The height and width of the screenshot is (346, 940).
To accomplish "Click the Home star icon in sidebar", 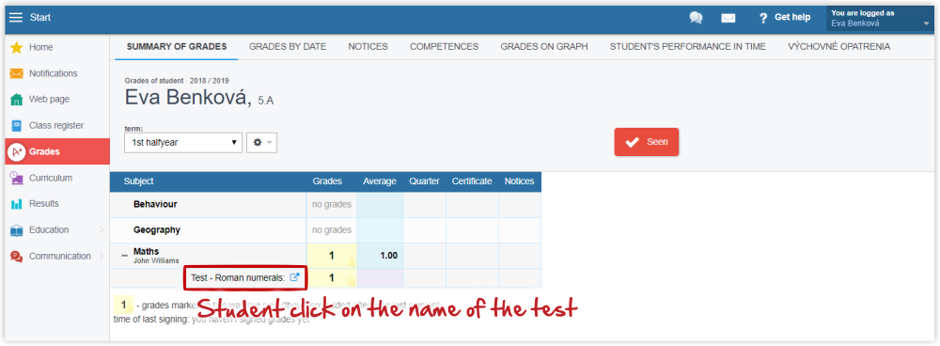I will (x=17, y=47).
